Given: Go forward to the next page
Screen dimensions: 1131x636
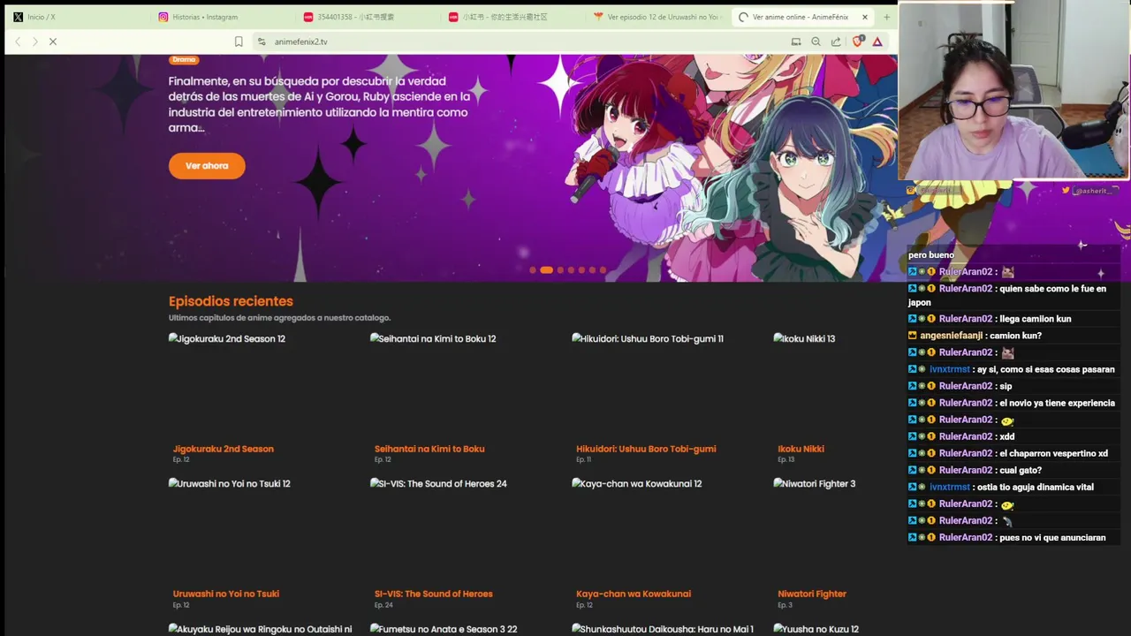Looking at the screenshot, I should [x=34, y=42].
